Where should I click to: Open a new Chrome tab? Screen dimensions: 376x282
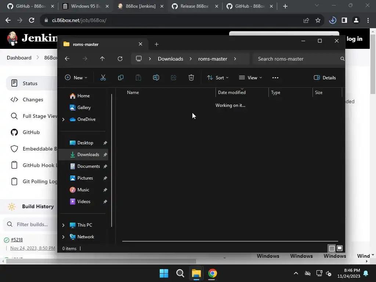(x=285, y=6)
